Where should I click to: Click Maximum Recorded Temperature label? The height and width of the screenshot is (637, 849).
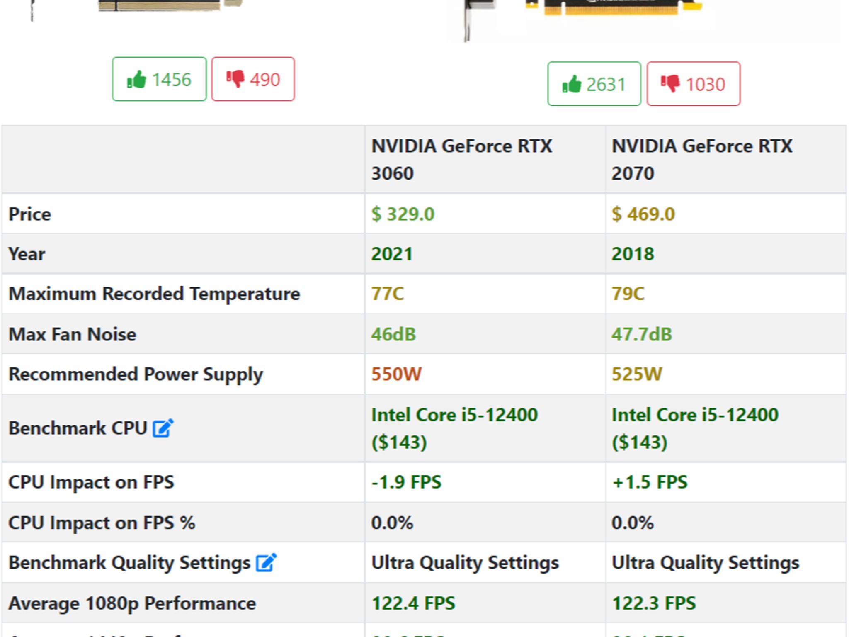154,294
